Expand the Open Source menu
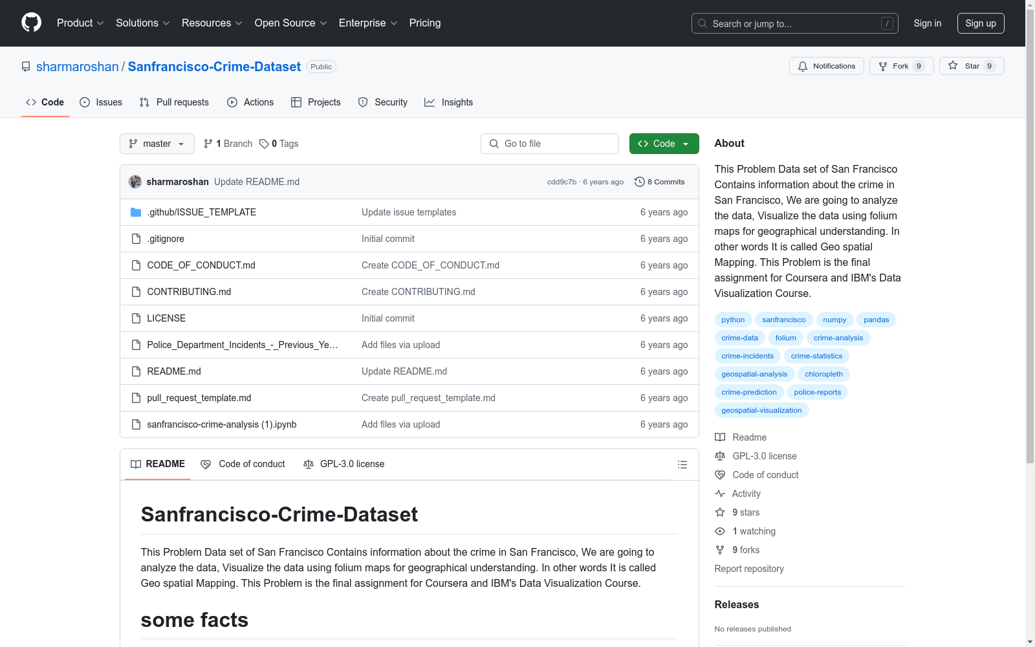The image size is (1035, 647). tap(291, 23)
